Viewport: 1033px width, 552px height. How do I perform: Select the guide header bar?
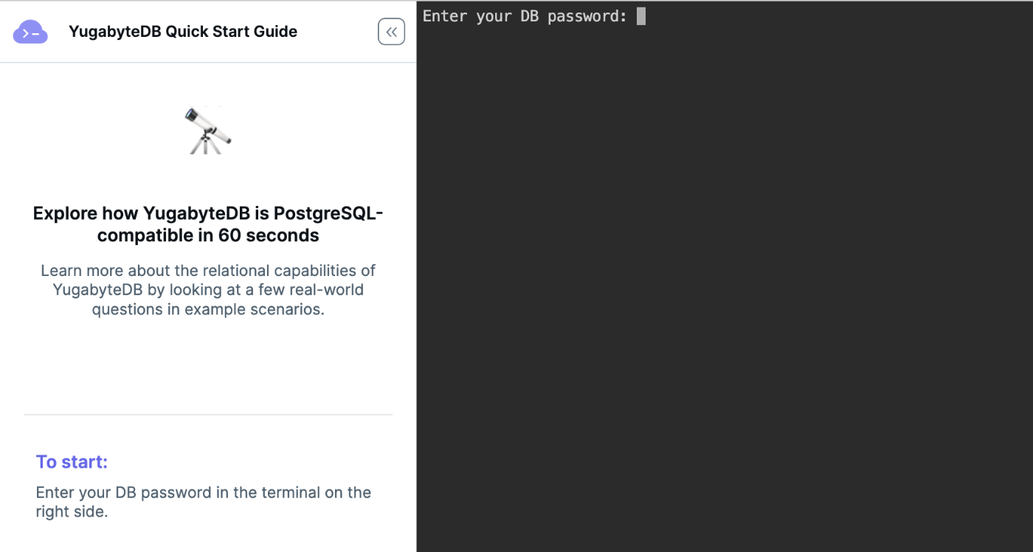(208, 32)
